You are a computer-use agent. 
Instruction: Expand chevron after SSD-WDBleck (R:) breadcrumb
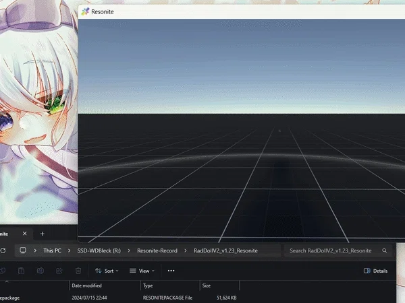(129, 250)
